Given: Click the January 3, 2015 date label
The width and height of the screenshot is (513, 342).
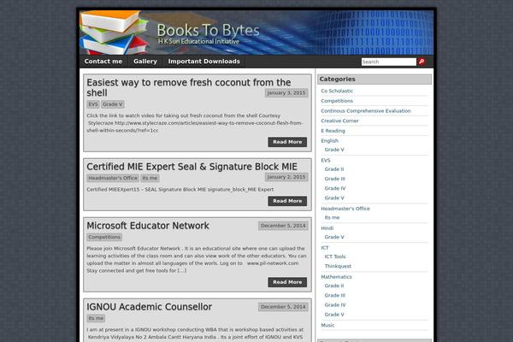Looking at the screenshot, I should coord(286,93).
